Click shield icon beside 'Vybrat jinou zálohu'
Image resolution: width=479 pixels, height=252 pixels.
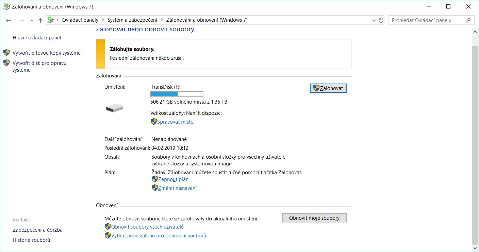coord(108,235)
